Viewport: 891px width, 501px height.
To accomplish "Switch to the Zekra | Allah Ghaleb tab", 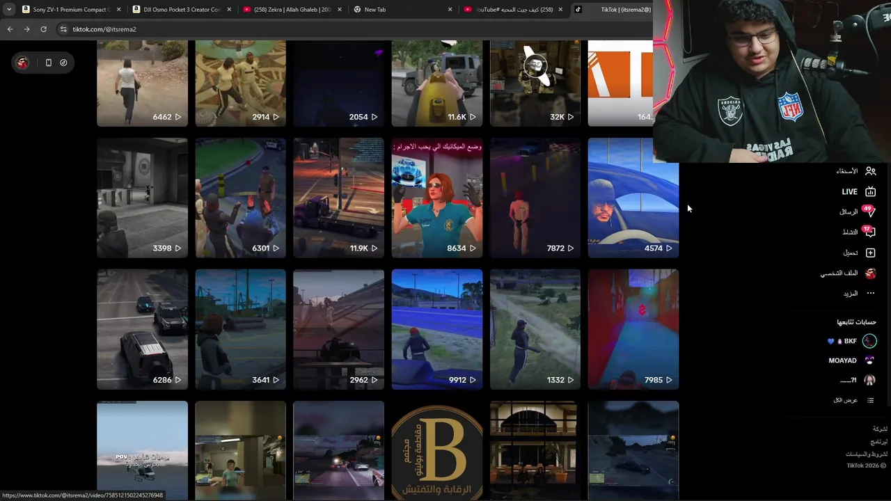I will 292,10.
